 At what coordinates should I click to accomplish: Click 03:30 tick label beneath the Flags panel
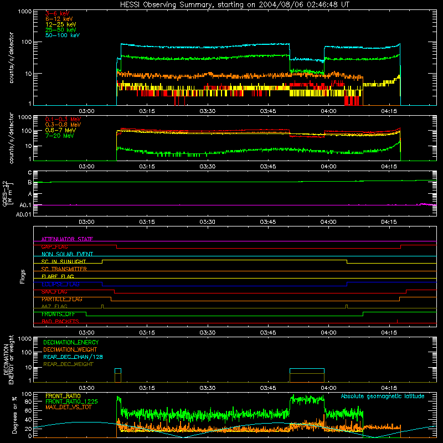point(207,332)
